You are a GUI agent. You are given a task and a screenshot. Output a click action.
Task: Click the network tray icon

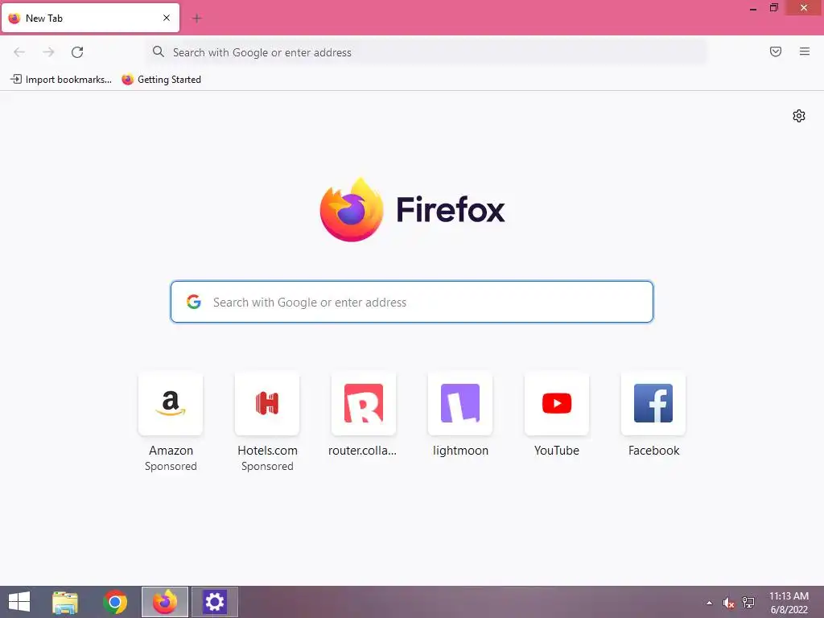point(748,603)
